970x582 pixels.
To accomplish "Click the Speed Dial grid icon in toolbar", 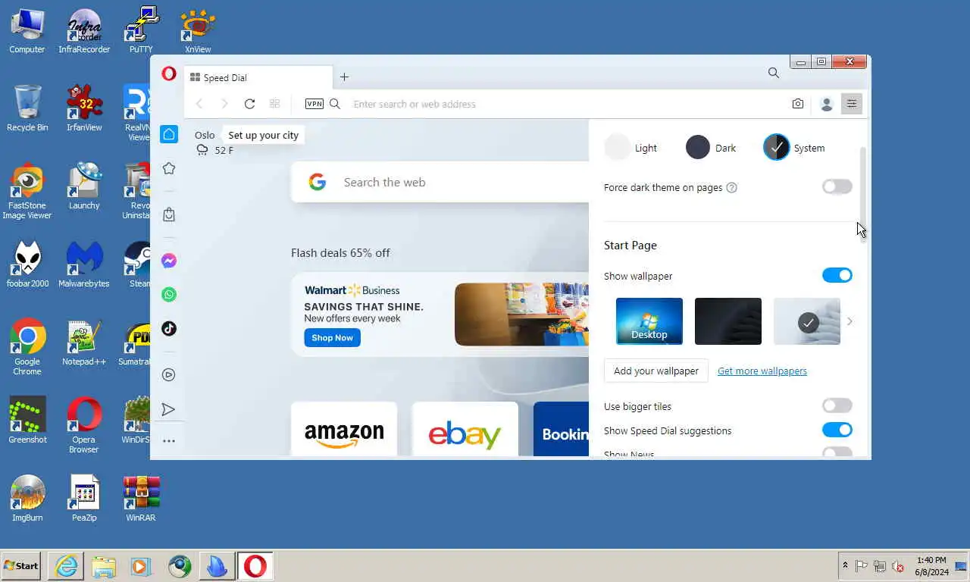I will tap(275, 104).
